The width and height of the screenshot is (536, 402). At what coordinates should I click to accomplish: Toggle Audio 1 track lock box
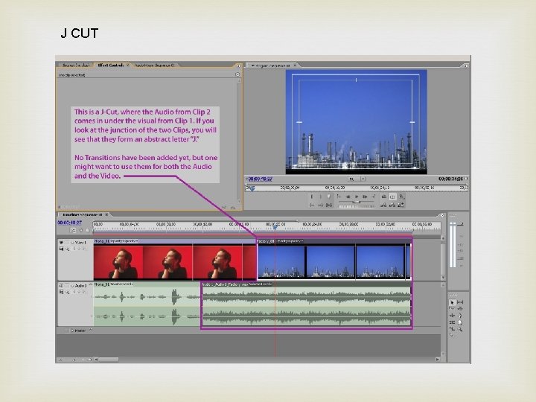click(x=67, y=286)
